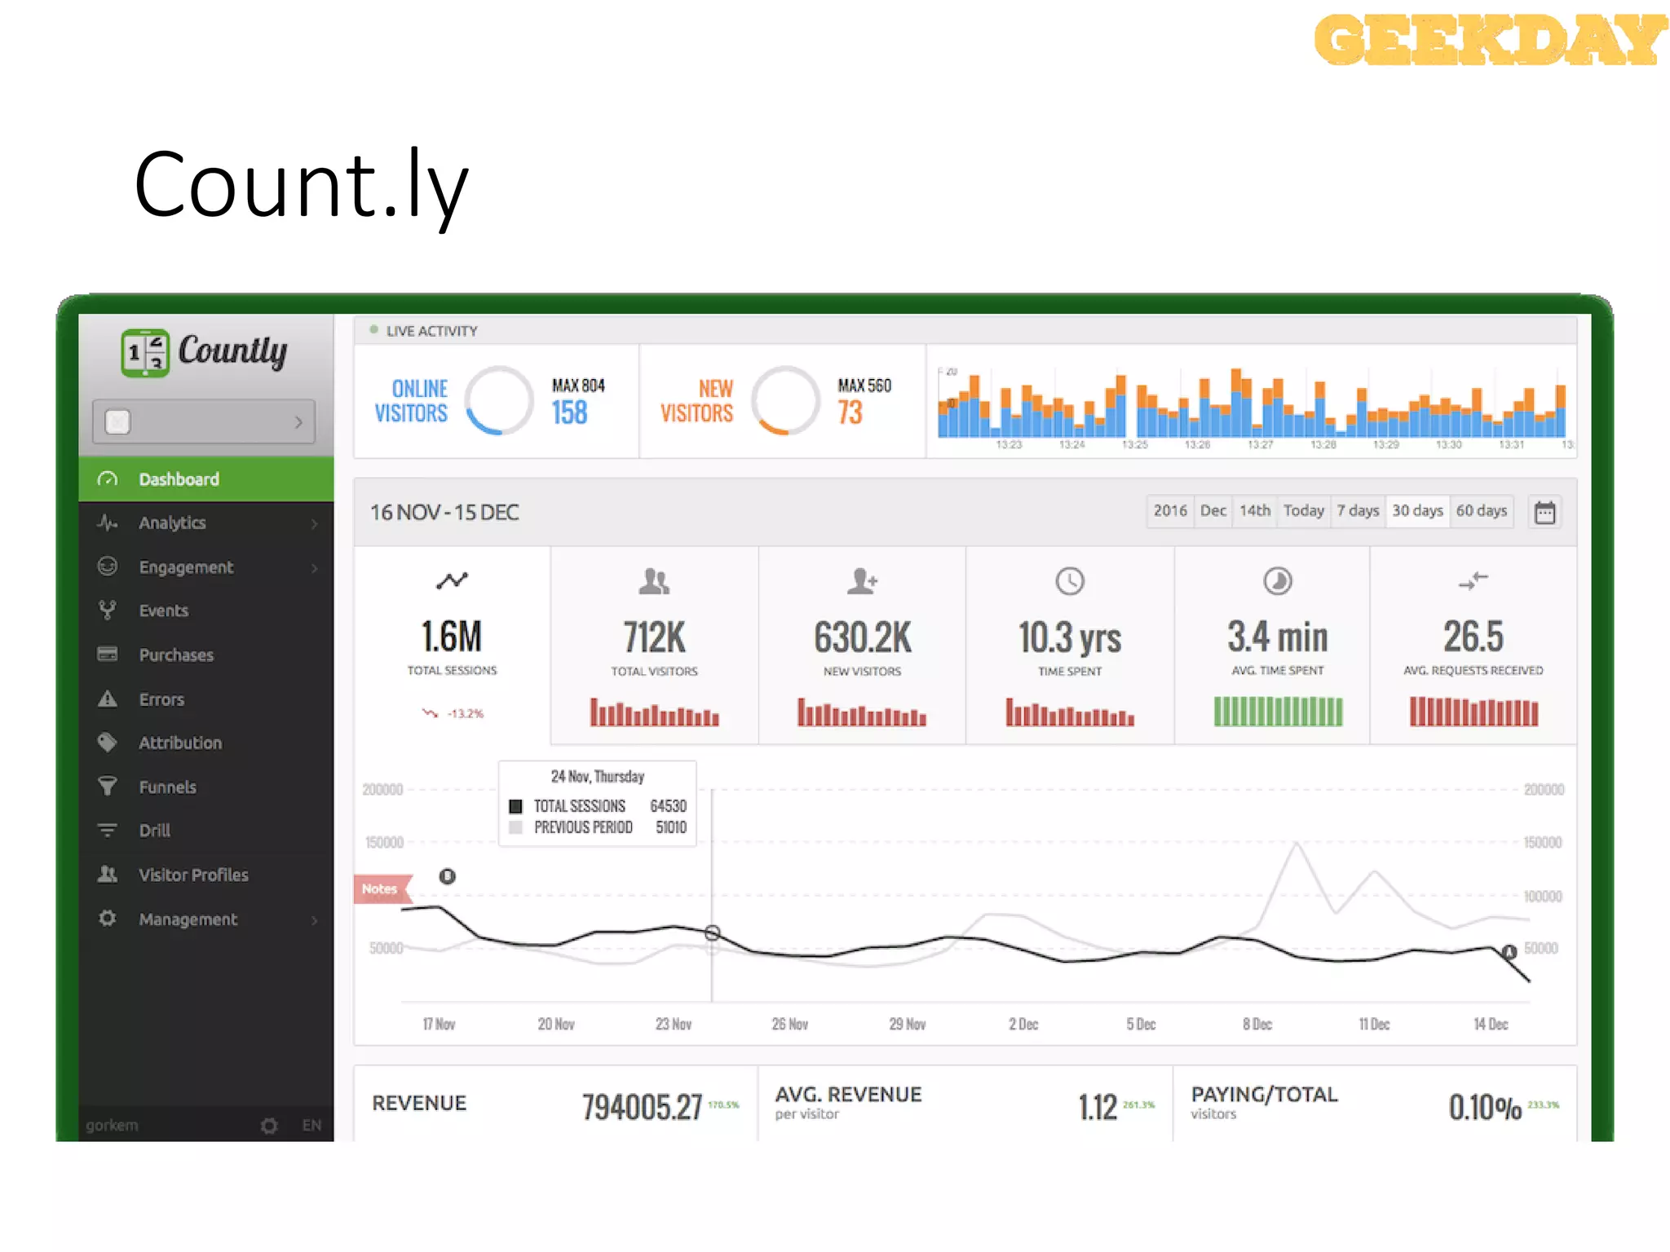Click the Countly logo icon
This screenshot has height=1252, width=1670.
(145, 353)
